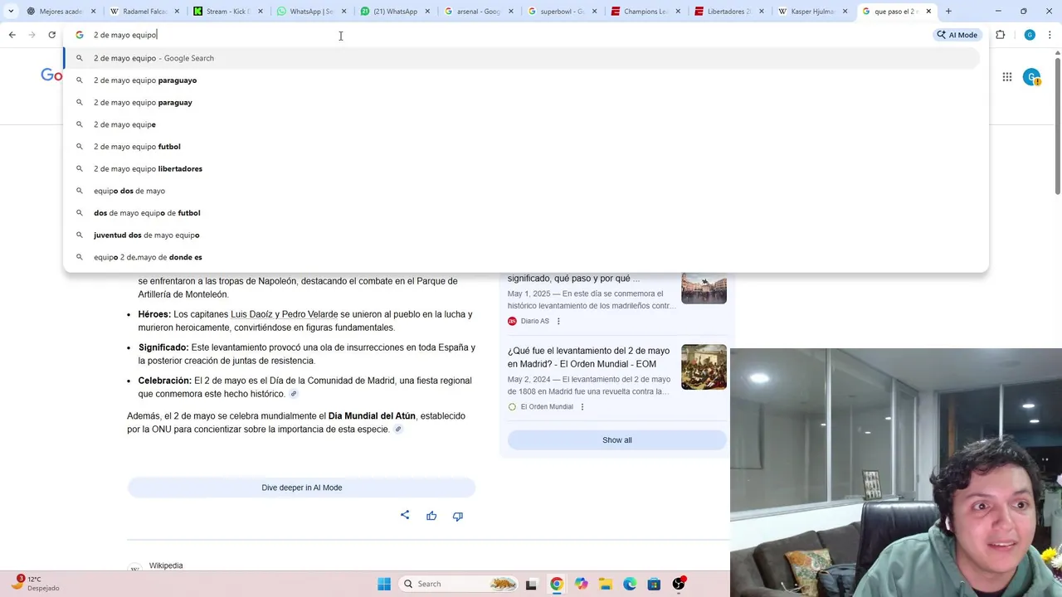Open the Windows Start menu
This screenshot has height=597, width=1062.
(x=384, y=584)
